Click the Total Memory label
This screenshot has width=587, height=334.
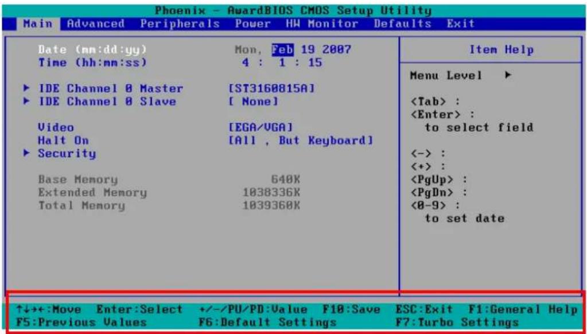click(x=81, y=205)
